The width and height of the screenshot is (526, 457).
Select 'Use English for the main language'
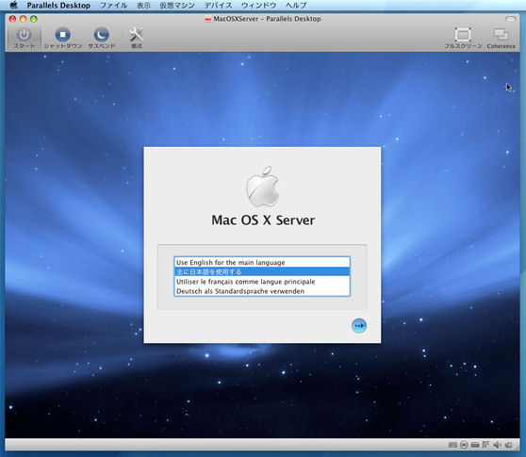point(262,262)
